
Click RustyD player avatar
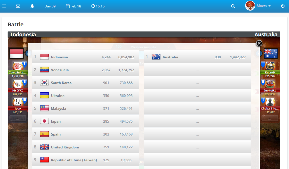[x=270, y=66]
